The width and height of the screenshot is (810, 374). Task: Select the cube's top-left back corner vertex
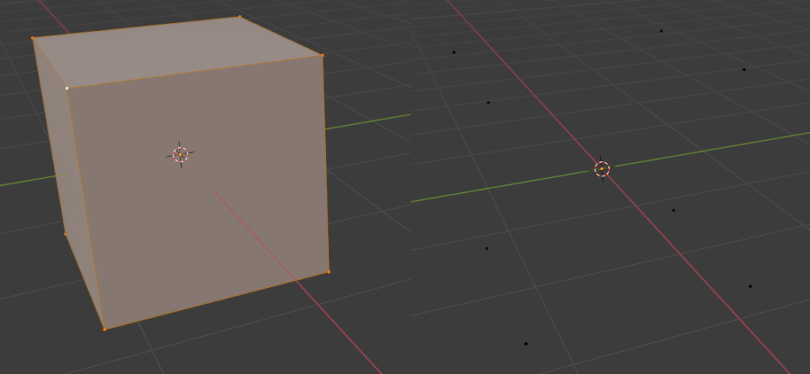32,38
